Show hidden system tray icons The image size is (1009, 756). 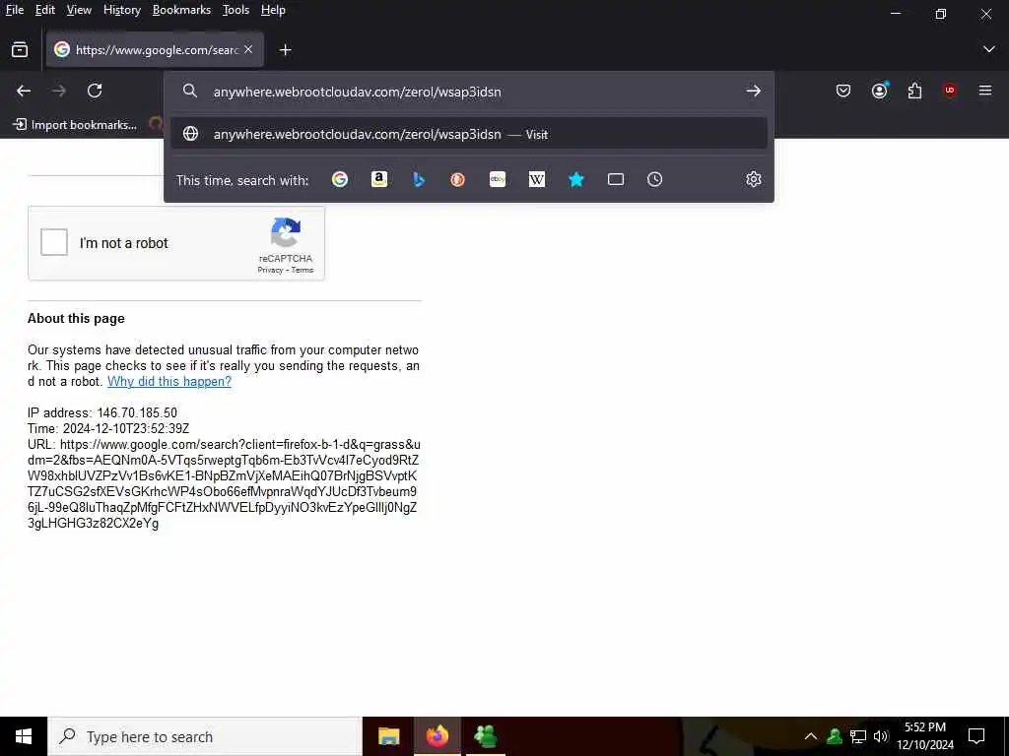[x=811, y=736]
